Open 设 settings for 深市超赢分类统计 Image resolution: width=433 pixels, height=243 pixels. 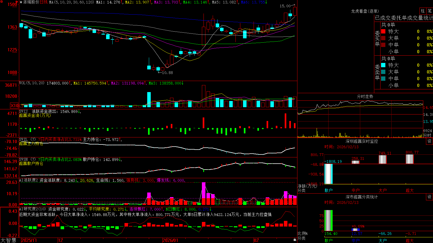tap(429, 197)
